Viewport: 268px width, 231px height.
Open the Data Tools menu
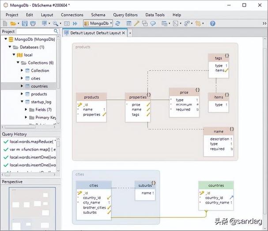155,15
